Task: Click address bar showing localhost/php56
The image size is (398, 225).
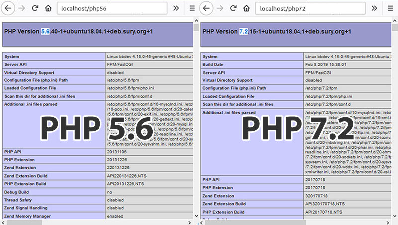Action: [x=112, y=8]
